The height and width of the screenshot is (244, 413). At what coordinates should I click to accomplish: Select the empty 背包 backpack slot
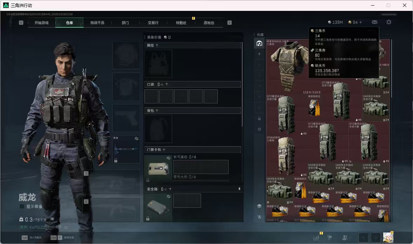[x=158, y=129]
